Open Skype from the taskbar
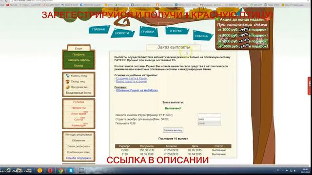Viewport: 312px width, 175px height. (71, 171)
